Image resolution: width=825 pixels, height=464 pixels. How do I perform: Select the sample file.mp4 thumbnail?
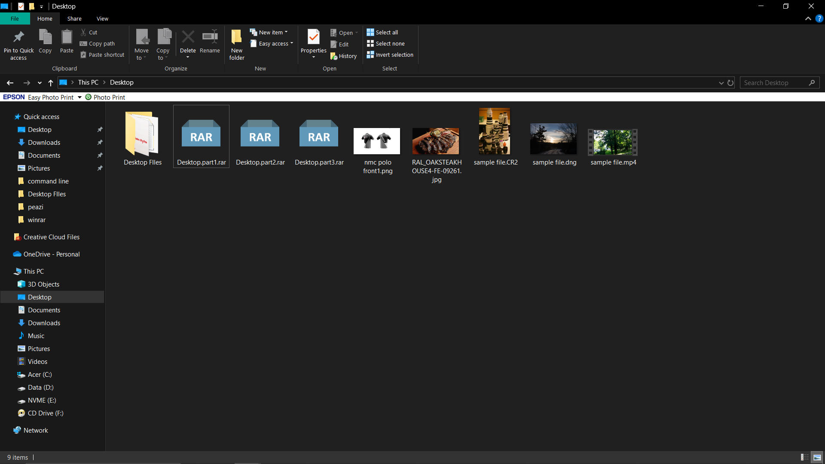tap(613, 142)
